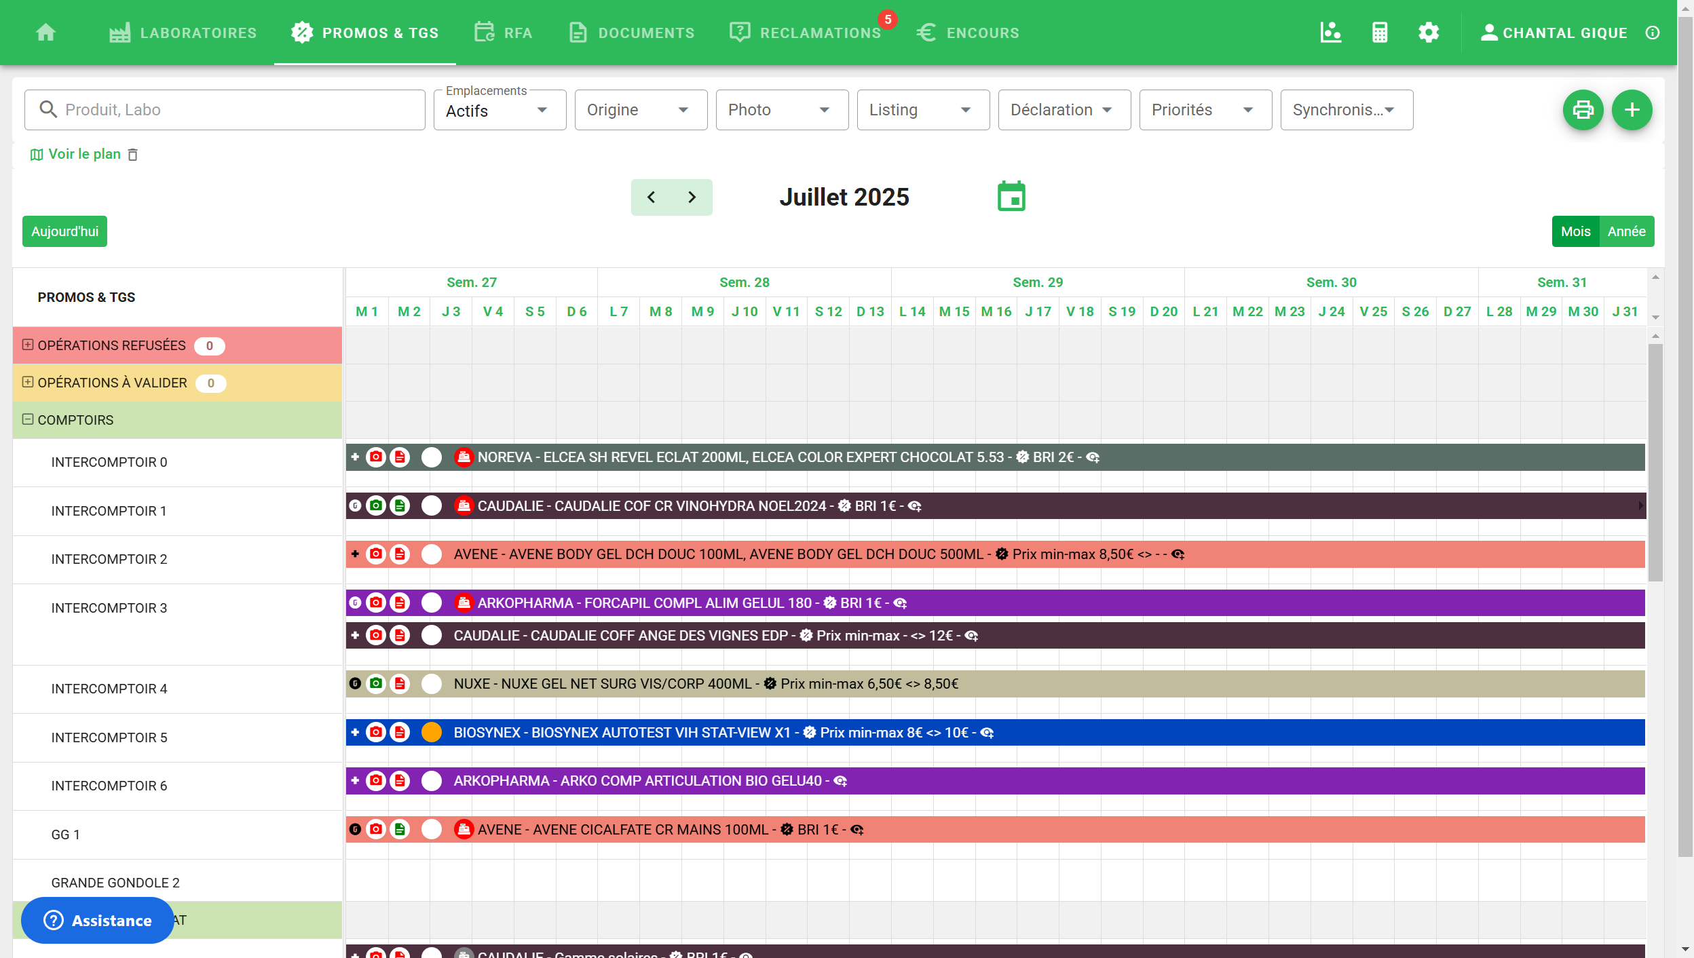Toggle the white circle on NOREVA row
Viewport: 1694px width, 958px height.
(432, 457)
